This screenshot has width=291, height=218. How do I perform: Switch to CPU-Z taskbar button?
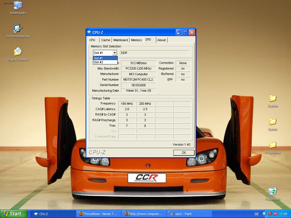(53, 214)
